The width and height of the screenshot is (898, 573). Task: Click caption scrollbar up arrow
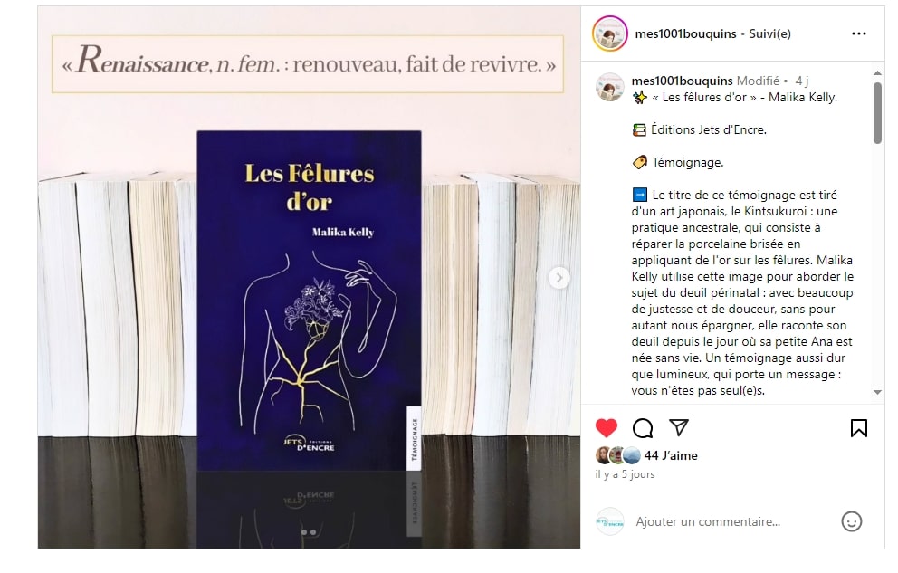(877, 72)
